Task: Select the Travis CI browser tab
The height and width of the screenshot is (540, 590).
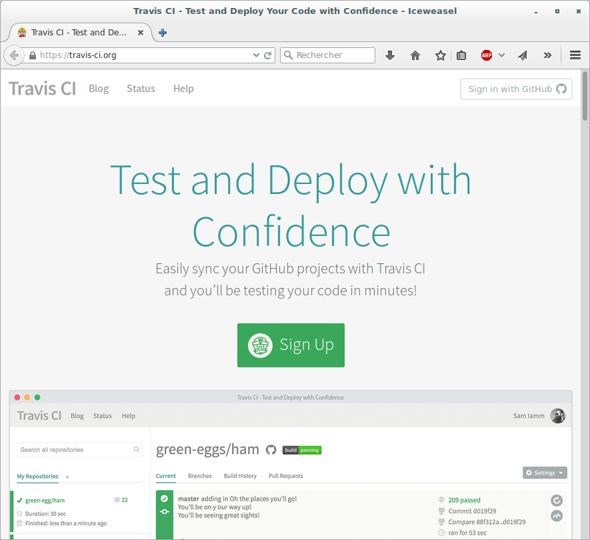Action: (80, 33)
